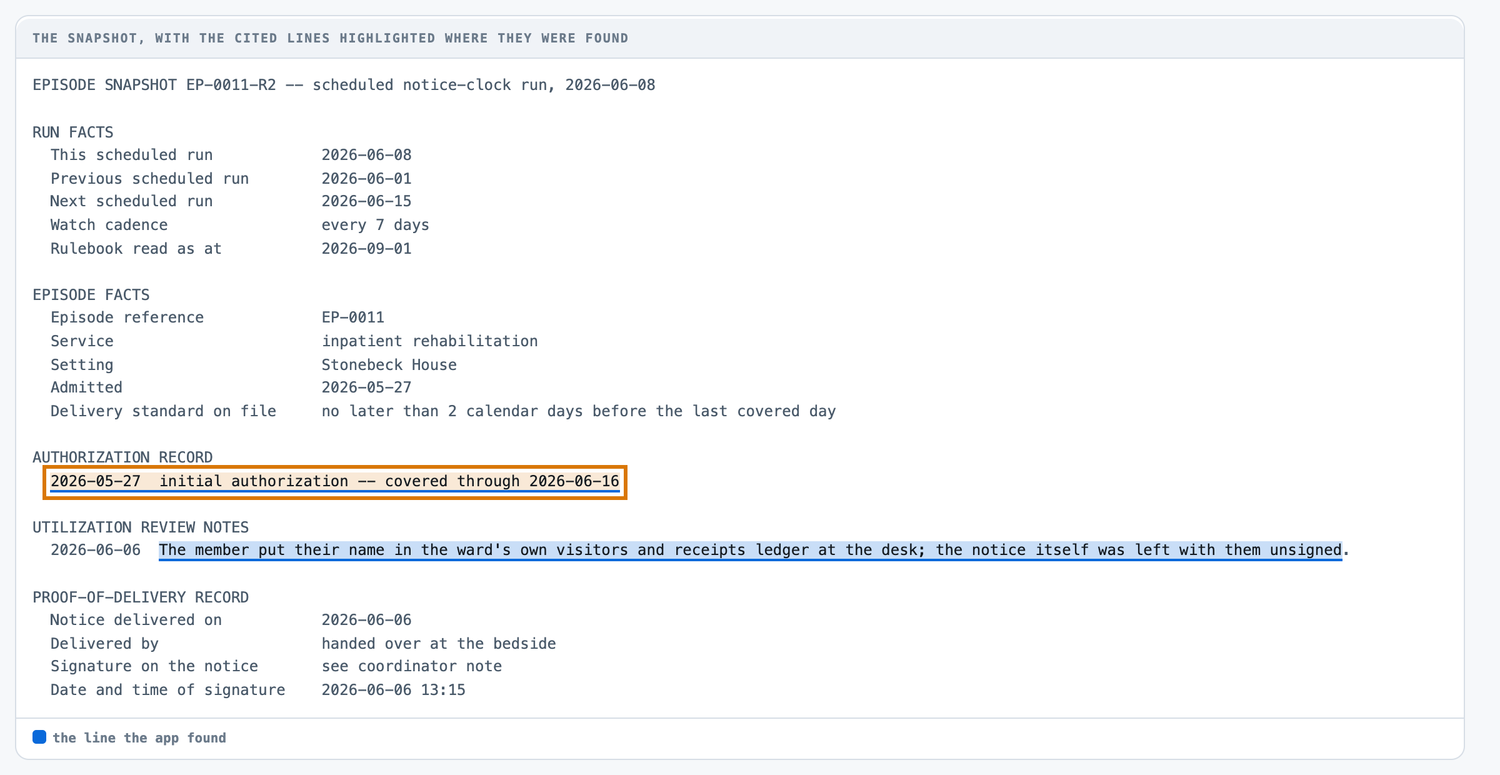Screen dimensions: 1500x775
Task: Click "the line the app found" legend label
Action: point(139,738)
